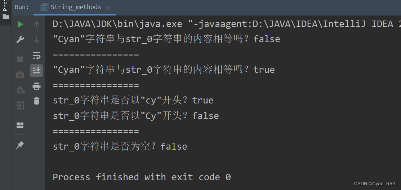This screenshot has width=401, height=190.
Task: Rerun the program with green play icon
Action: [20, 25]
